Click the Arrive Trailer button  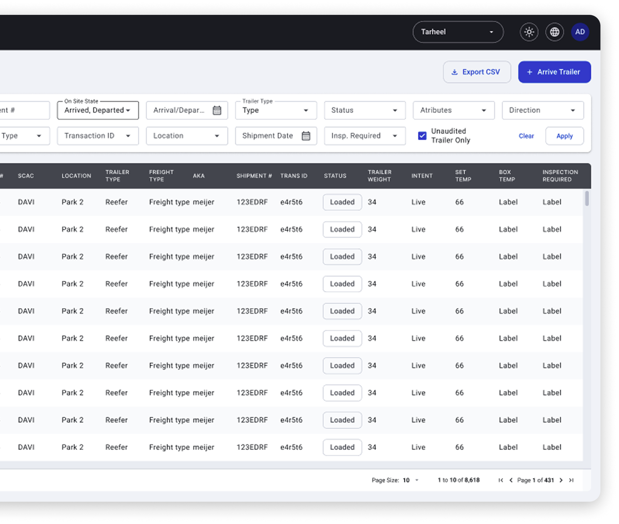tap(554, 72)
